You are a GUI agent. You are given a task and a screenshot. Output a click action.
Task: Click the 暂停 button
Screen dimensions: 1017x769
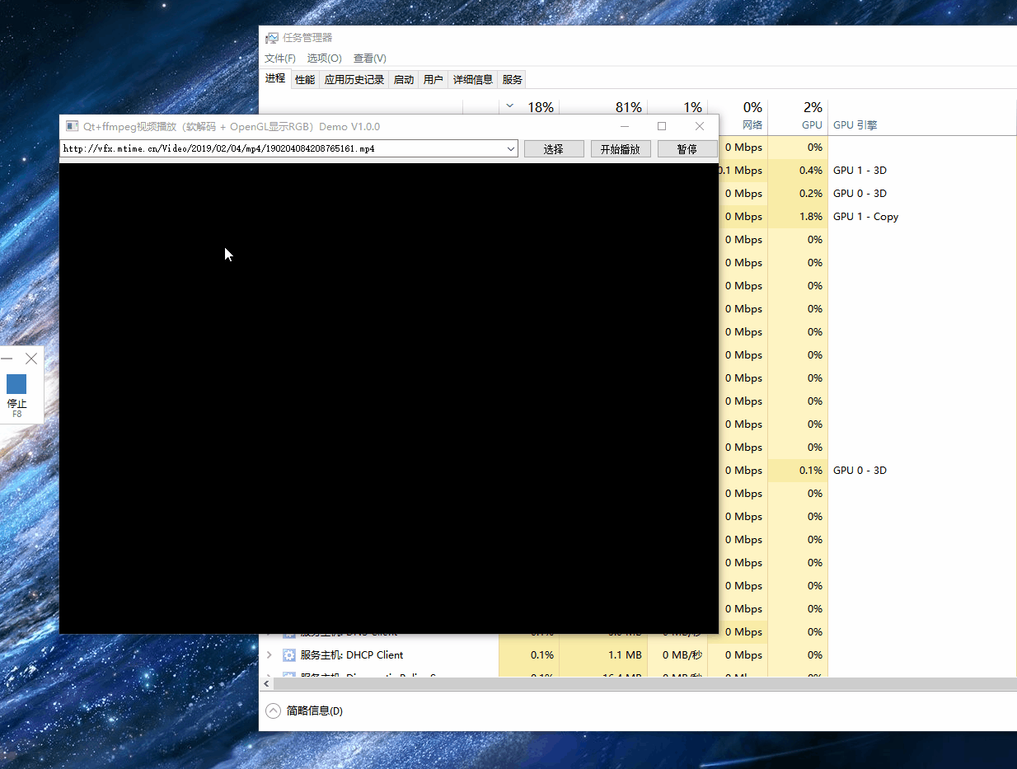pos(687,149)
